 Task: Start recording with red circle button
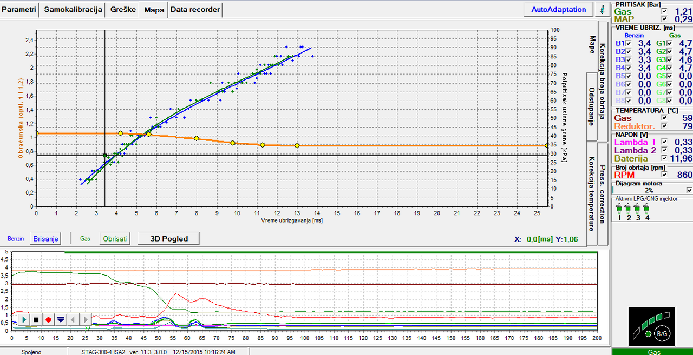click(x=49, y=319)
